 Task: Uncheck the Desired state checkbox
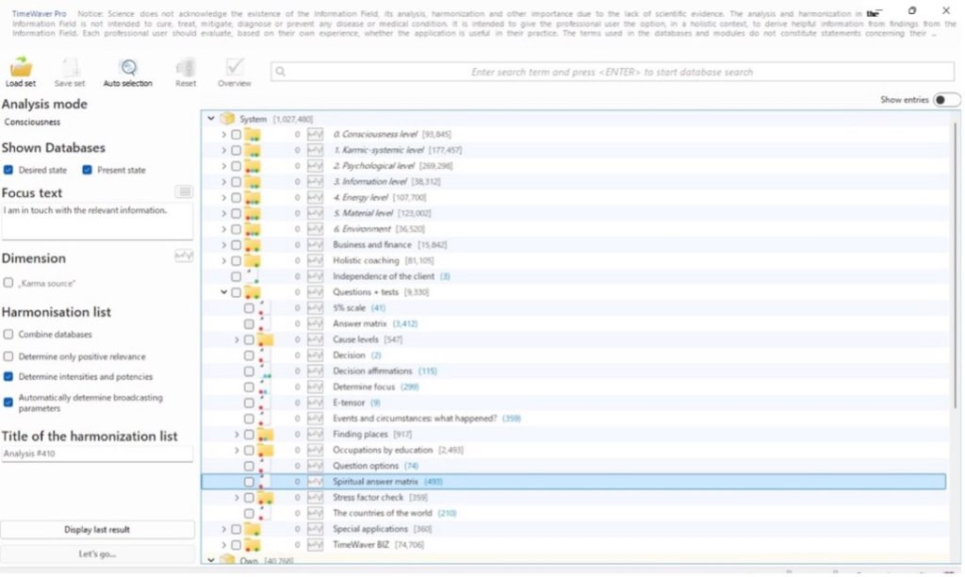[8, 171]
